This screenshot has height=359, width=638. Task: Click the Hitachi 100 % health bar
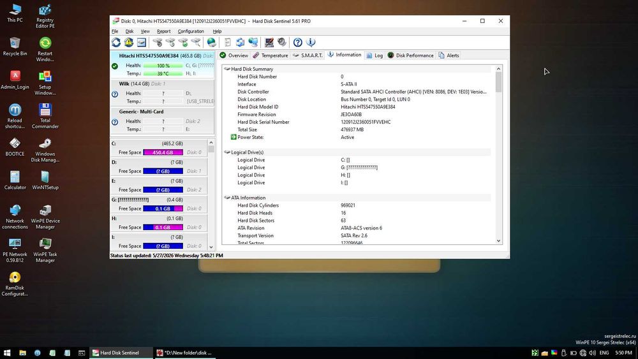[x=163, y=66]
